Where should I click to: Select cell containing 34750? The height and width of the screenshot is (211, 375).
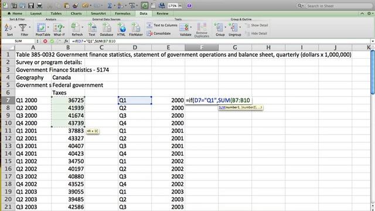68,161
